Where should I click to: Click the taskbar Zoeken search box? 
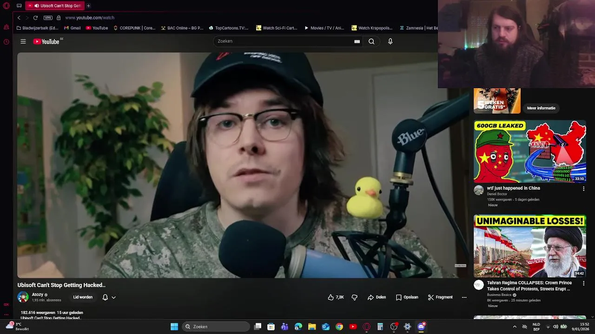[216, 327]
